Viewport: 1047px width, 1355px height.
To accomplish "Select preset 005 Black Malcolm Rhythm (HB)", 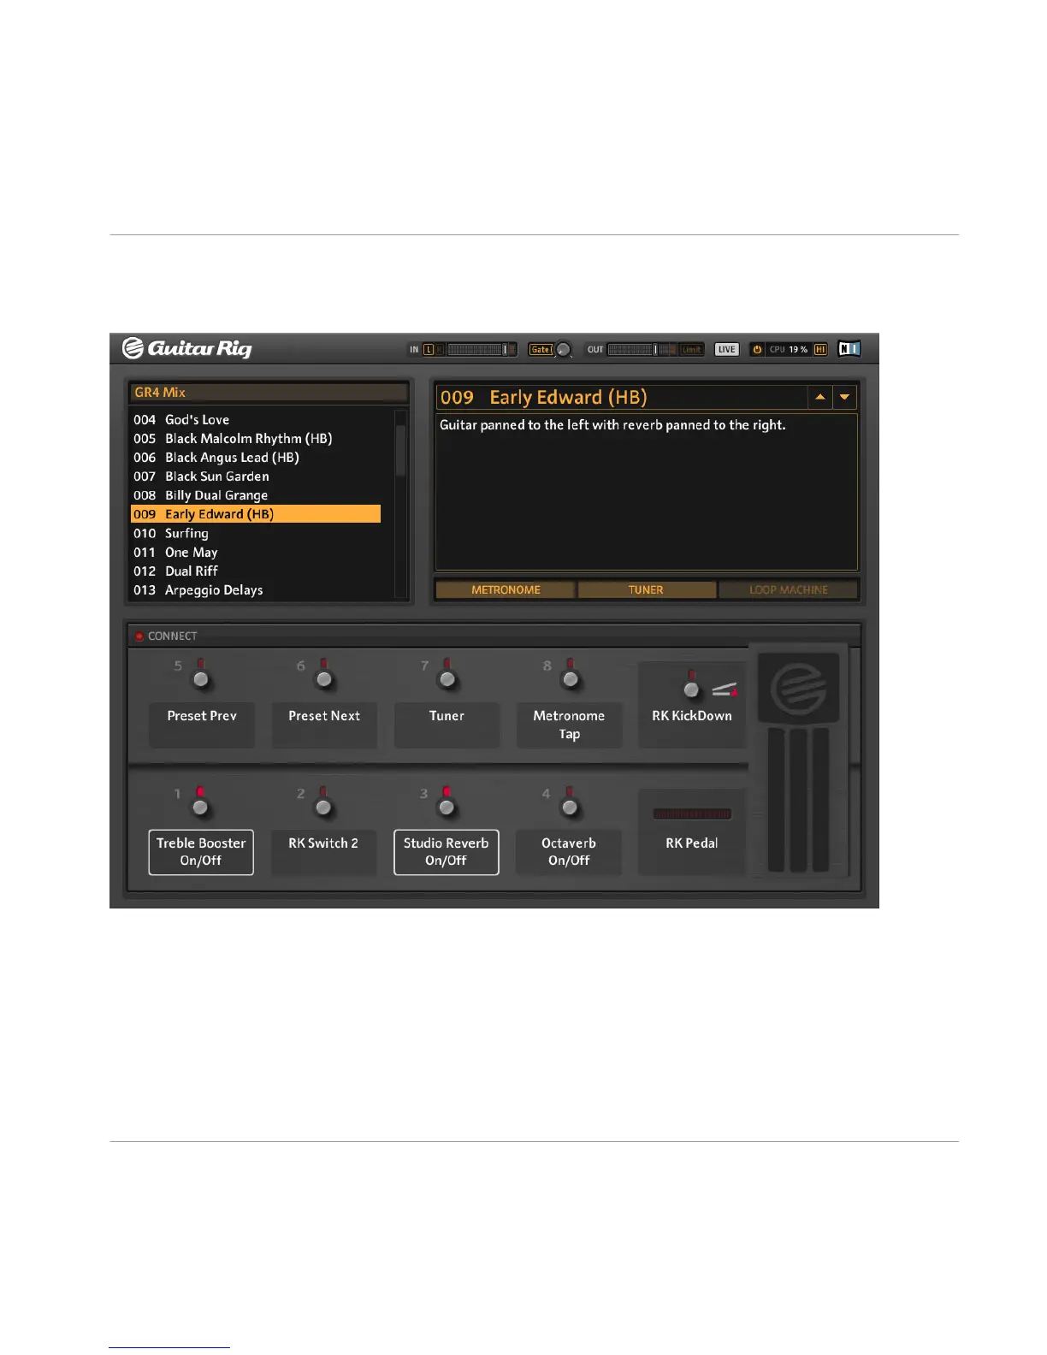I will (256, 439).
